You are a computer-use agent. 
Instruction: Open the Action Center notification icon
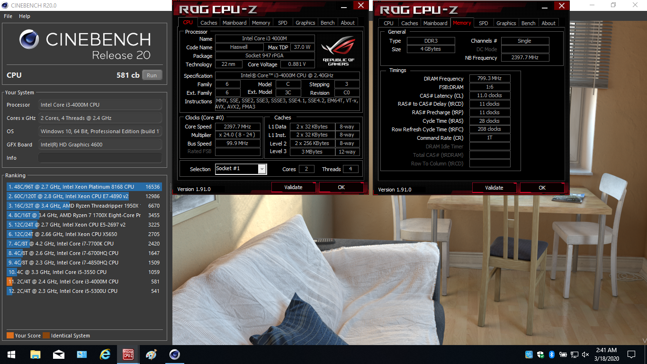(x=631, y=355)
